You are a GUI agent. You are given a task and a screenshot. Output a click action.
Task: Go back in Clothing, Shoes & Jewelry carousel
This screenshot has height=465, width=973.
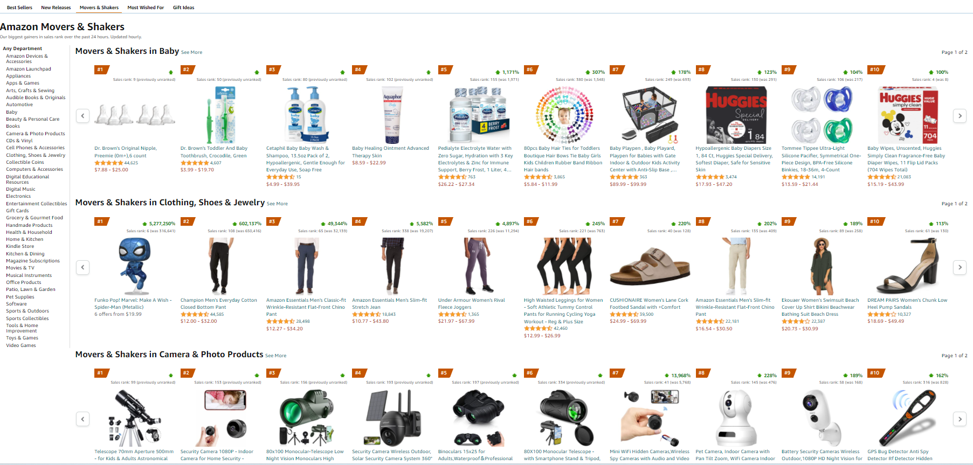coord(82,267)
